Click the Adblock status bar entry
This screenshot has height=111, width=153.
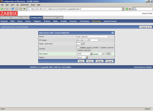pos(147,109)
